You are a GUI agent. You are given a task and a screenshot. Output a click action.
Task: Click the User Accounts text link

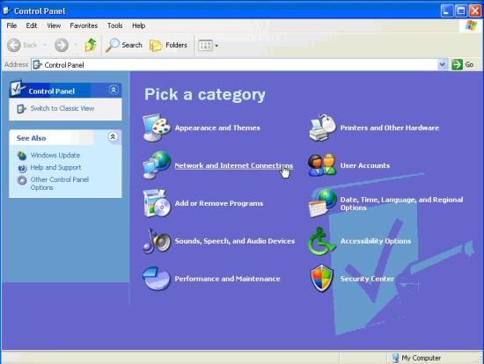point(365,165)
